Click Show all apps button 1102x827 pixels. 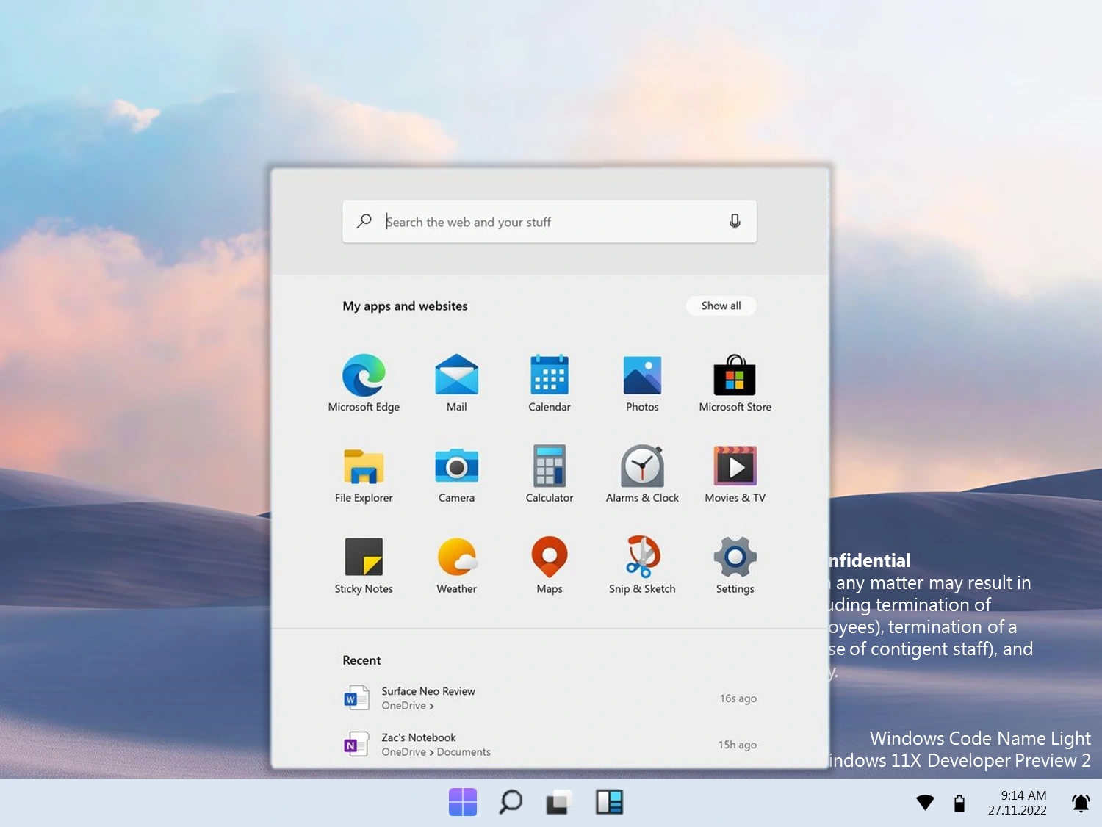click(721, 306)
